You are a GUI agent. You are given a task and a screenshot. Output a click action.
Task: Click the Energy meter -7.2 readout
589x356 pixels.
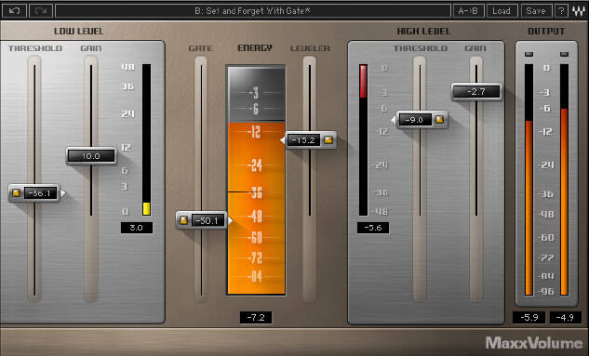pos(256,317)
